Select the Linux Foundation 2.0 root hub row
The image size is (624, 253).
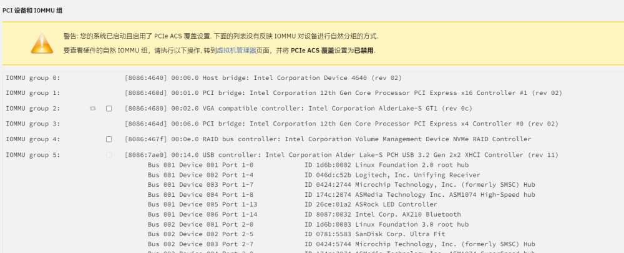pos(308,165)
